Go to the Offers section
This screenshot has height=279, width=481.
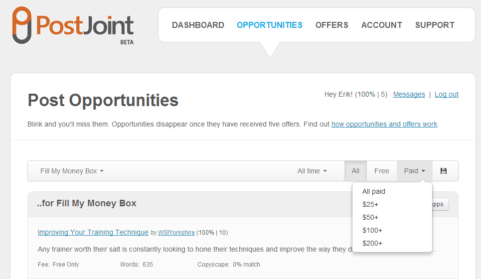click(x=332, y=25)
